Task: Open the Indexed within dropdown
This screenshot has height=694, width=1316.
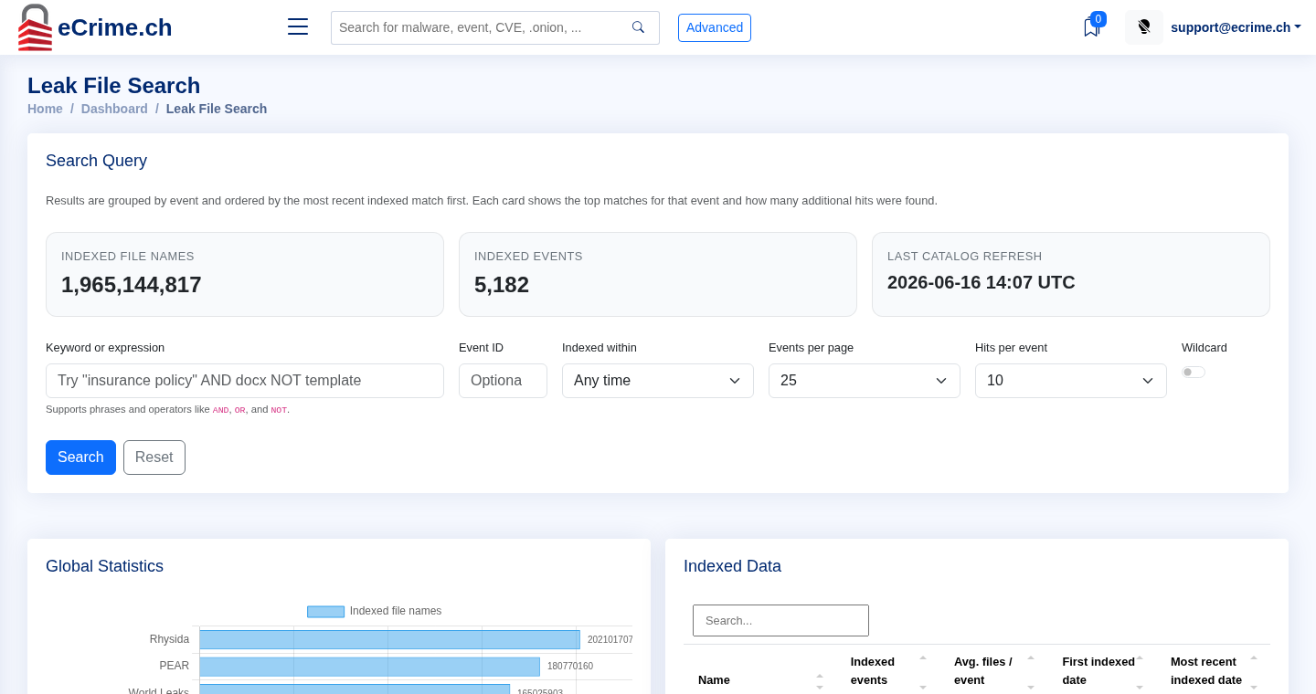Action: pos(658,381)
